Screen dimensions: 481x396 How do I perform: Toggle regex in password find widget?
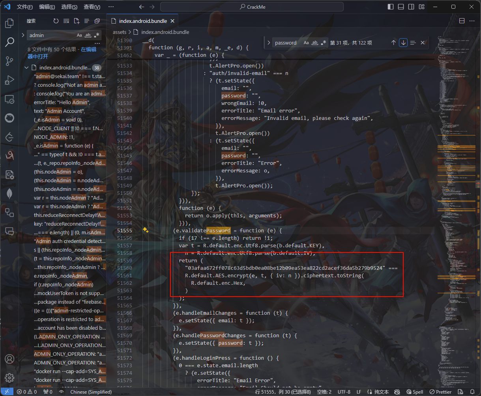click(x=324, y=43)
